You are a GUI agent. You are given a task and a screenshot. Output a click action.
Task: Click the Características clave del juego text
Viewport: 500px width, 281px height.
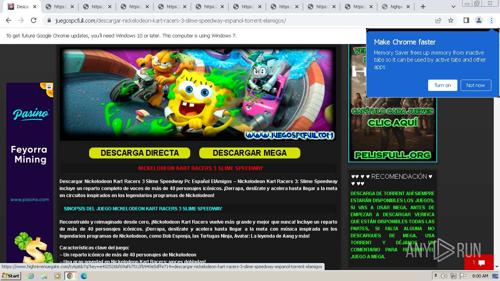[94, 248]
